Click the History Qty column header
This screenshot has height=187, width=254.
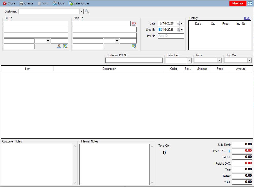tap(213, 24)
